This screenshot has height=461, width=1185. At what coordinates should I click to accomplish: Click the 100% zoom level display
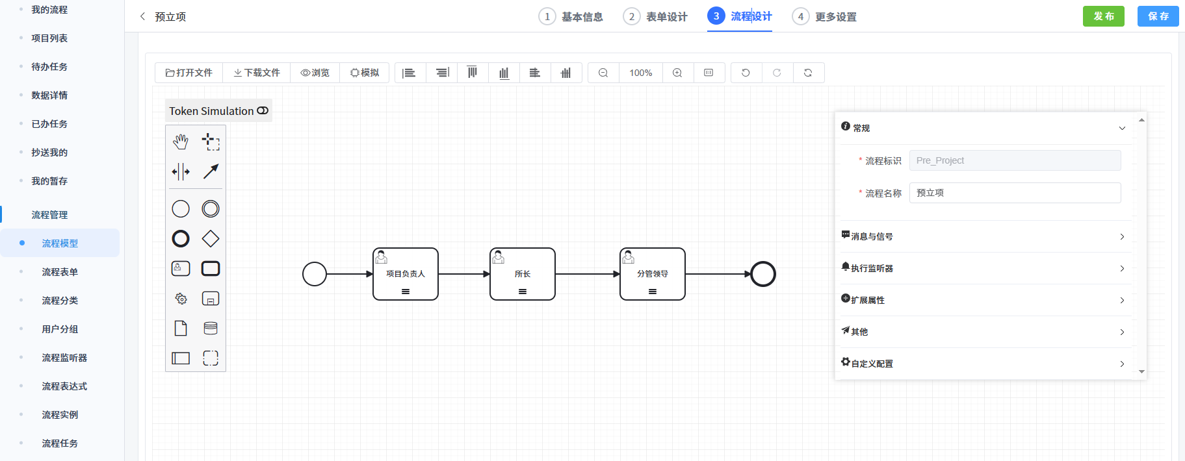pyautogui.click(x=641, y=73)
